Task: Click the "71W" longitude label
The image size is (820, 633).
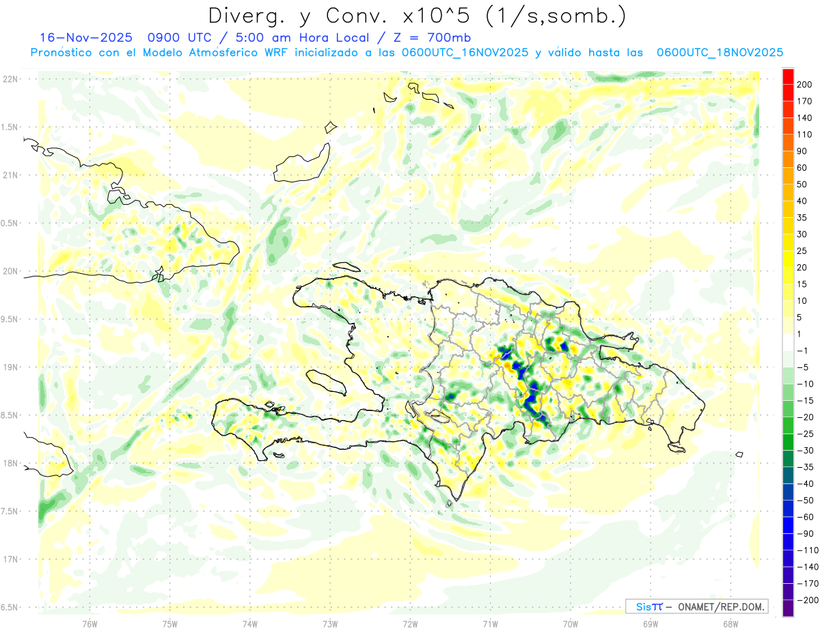Action: pos(490,623)
